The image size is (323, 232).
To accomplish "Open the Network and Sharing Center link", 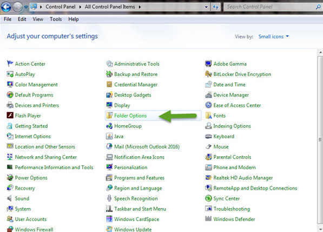I will coord(46,157).
